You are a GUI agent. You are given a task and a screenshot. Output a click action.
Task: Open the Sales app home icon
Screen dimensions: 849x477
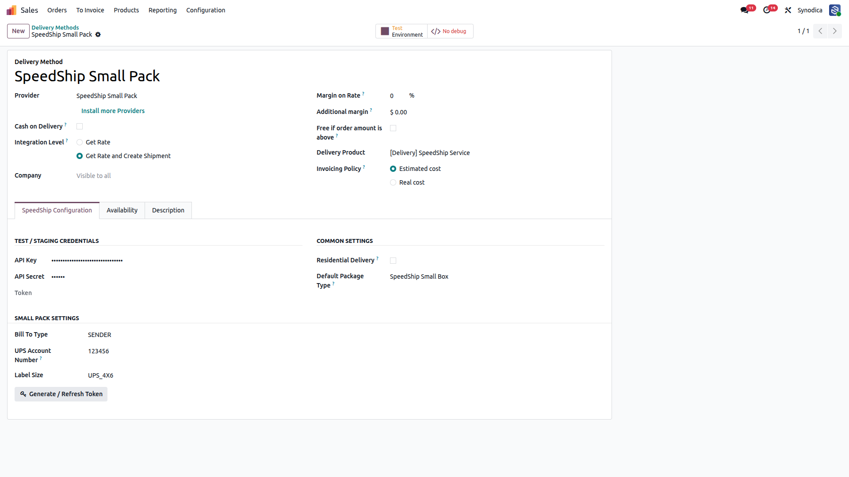point(11,10)
